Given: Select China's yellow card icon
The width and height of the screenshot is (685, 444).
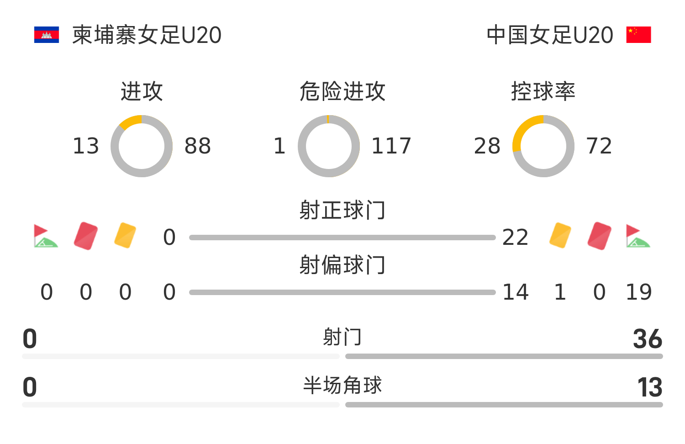Looking at the screenshot, I should click(560, 235).
